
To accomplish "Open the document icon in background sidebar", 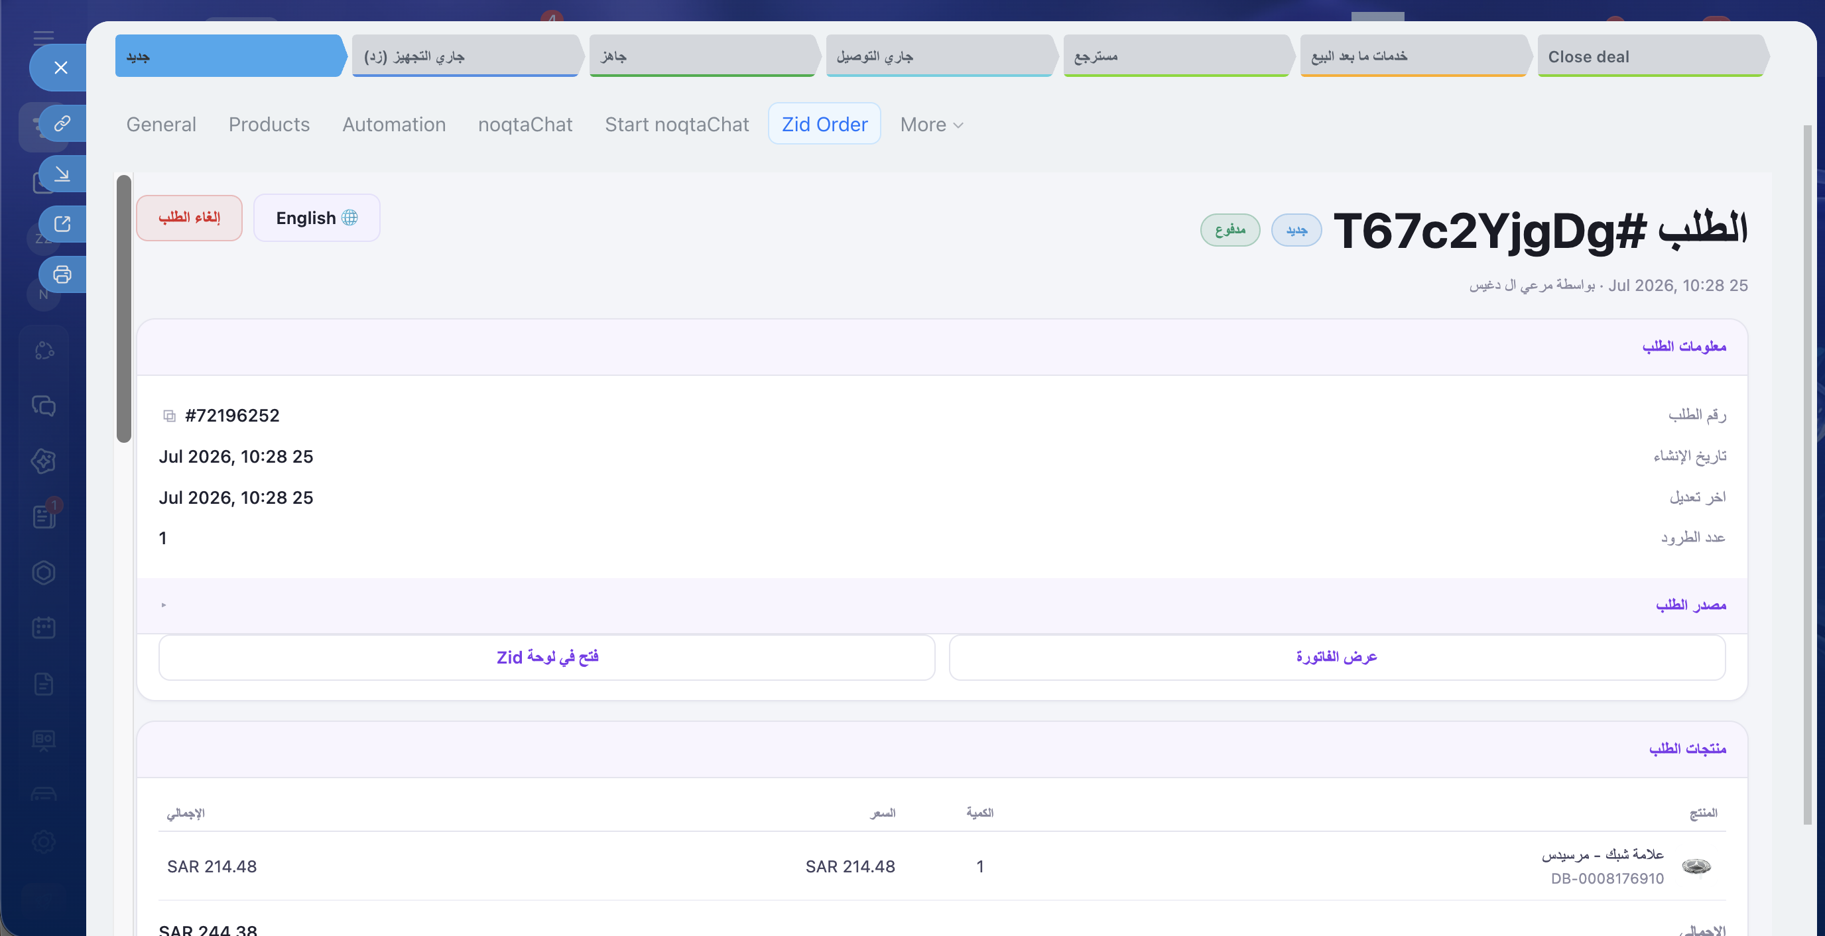I will click(x=44, y=684).
